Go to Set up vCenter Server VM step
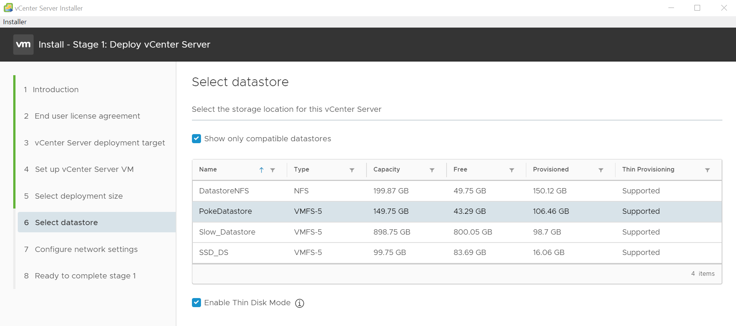Screen dimensions: 736x326 79,169
